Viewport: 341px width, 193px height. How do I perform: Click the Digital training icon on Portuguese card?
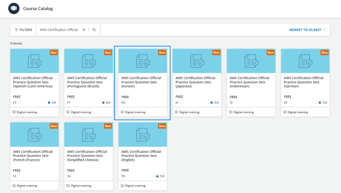(68, 112)
